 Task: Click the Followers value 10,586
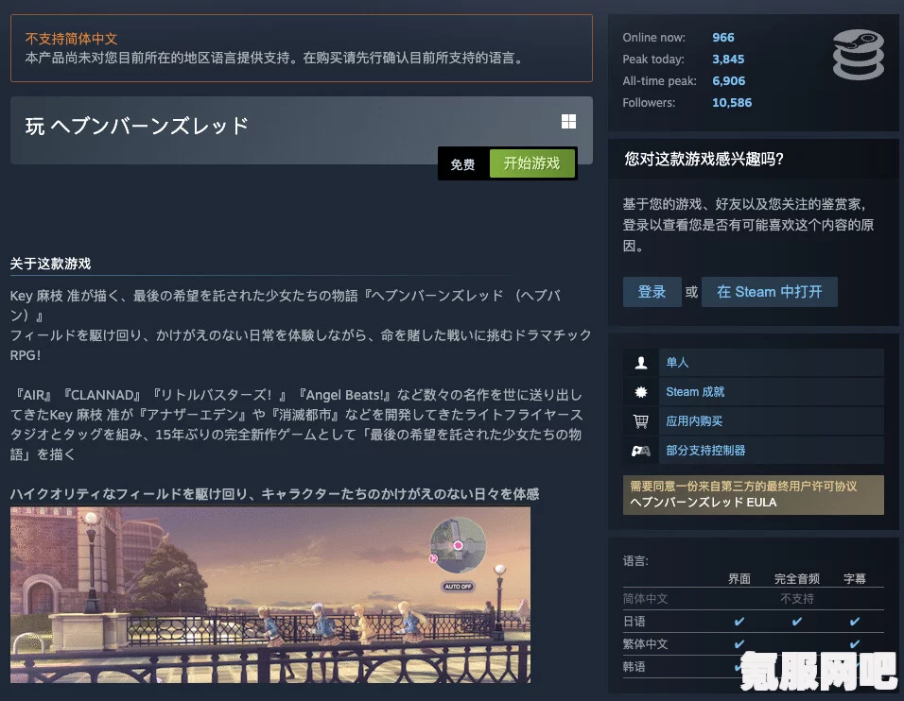[x=732, y=103]
